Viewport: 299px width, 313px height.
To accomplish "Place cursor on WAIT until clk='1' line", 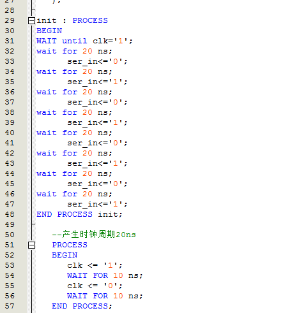I will (84, 41).
